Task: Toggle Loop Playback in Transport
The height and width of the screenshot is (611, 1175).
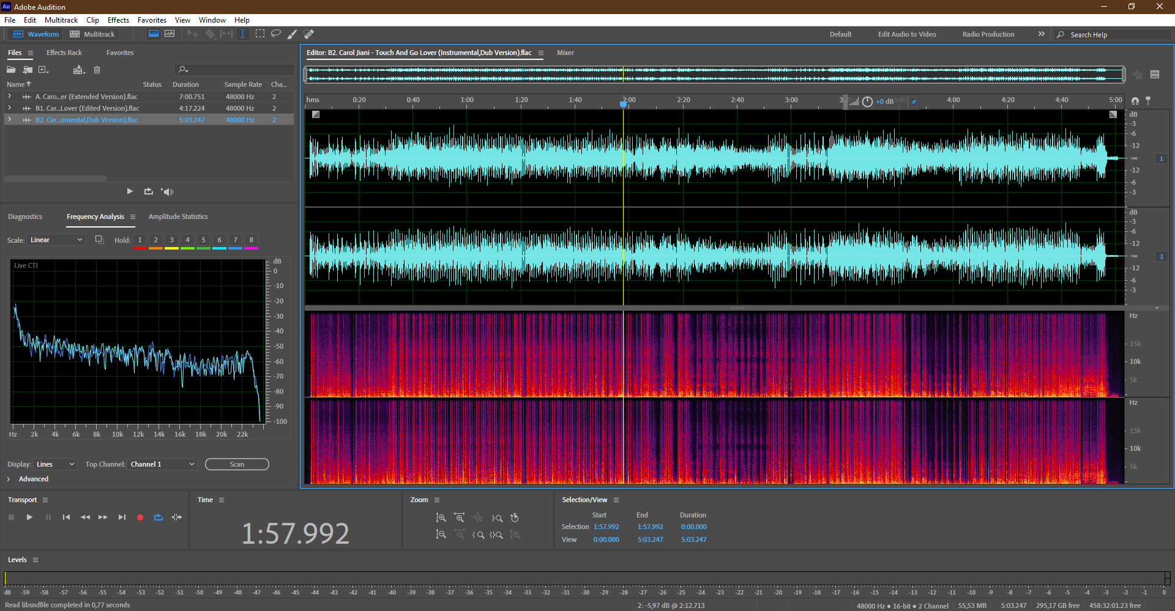Action: pos(159,517)
